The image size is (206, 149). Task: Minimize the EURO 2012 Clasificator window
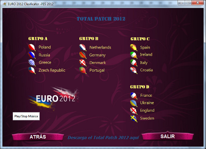tap(181, 3)
